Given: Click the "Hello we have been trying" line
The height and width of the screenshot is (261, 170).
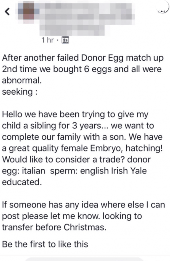Looking at the screenshot, I should click(x=75, y=114).
